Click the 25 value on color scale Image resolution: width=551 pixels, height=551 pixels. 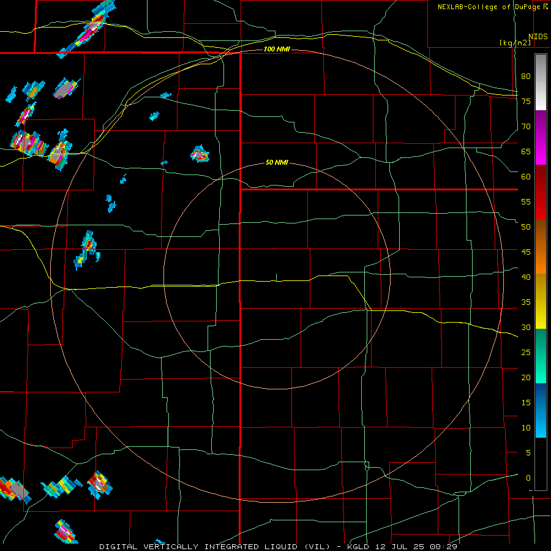click(526, 353)
